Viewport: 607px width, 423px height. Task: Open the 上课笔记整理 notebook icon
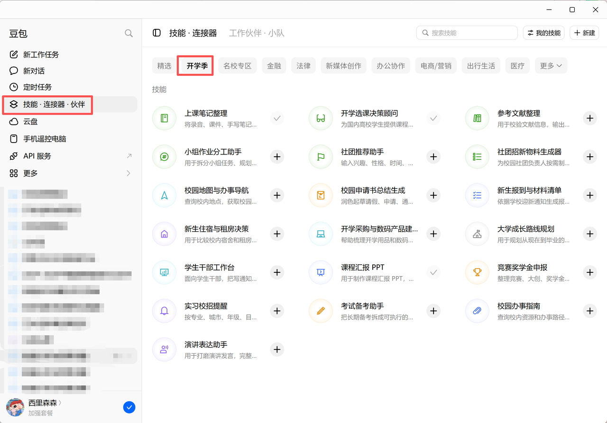click(x=164, y=118)
